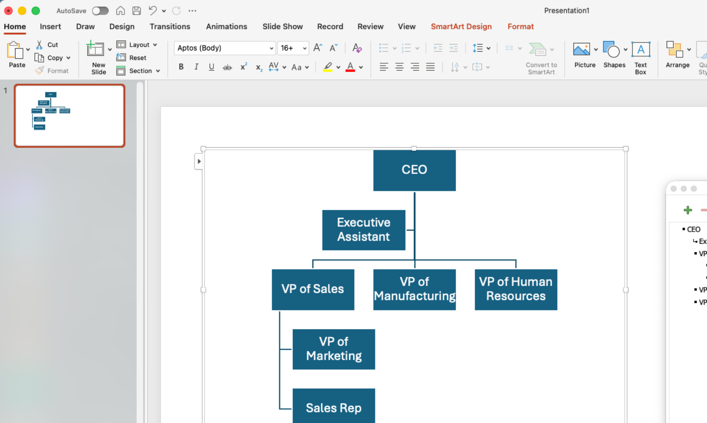Go to the Slide Show tab
This screenshot has width=707, height=423.
click(282, 26)
